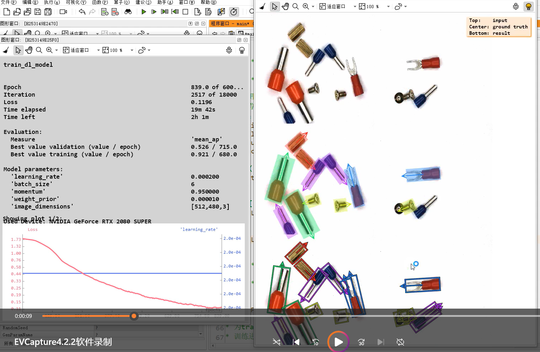This screenshot has height=352, width=540.
Task: Click the 程序窗口 - main* title tab
Action: [230, 24]
